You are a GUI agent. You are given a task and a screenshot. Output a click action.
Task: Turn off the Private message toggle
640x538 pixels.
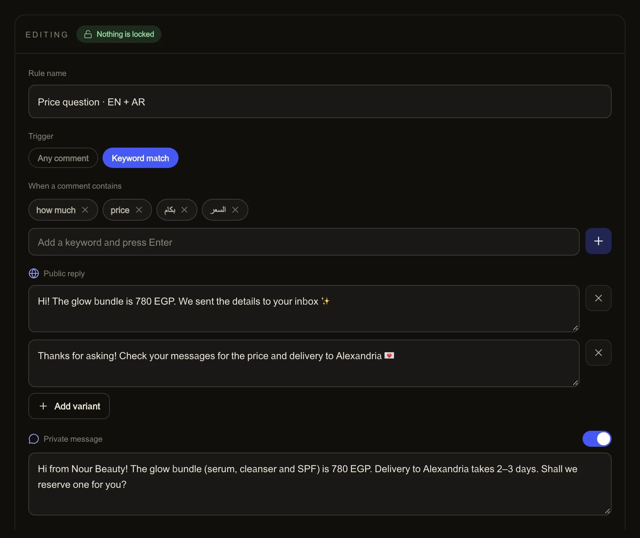[597, 439]
